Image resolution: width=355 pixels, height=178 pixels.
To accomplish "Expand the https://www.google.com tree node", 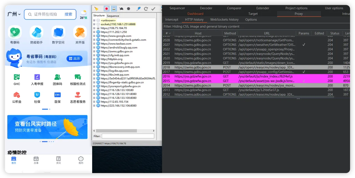I will coord(94,36).
